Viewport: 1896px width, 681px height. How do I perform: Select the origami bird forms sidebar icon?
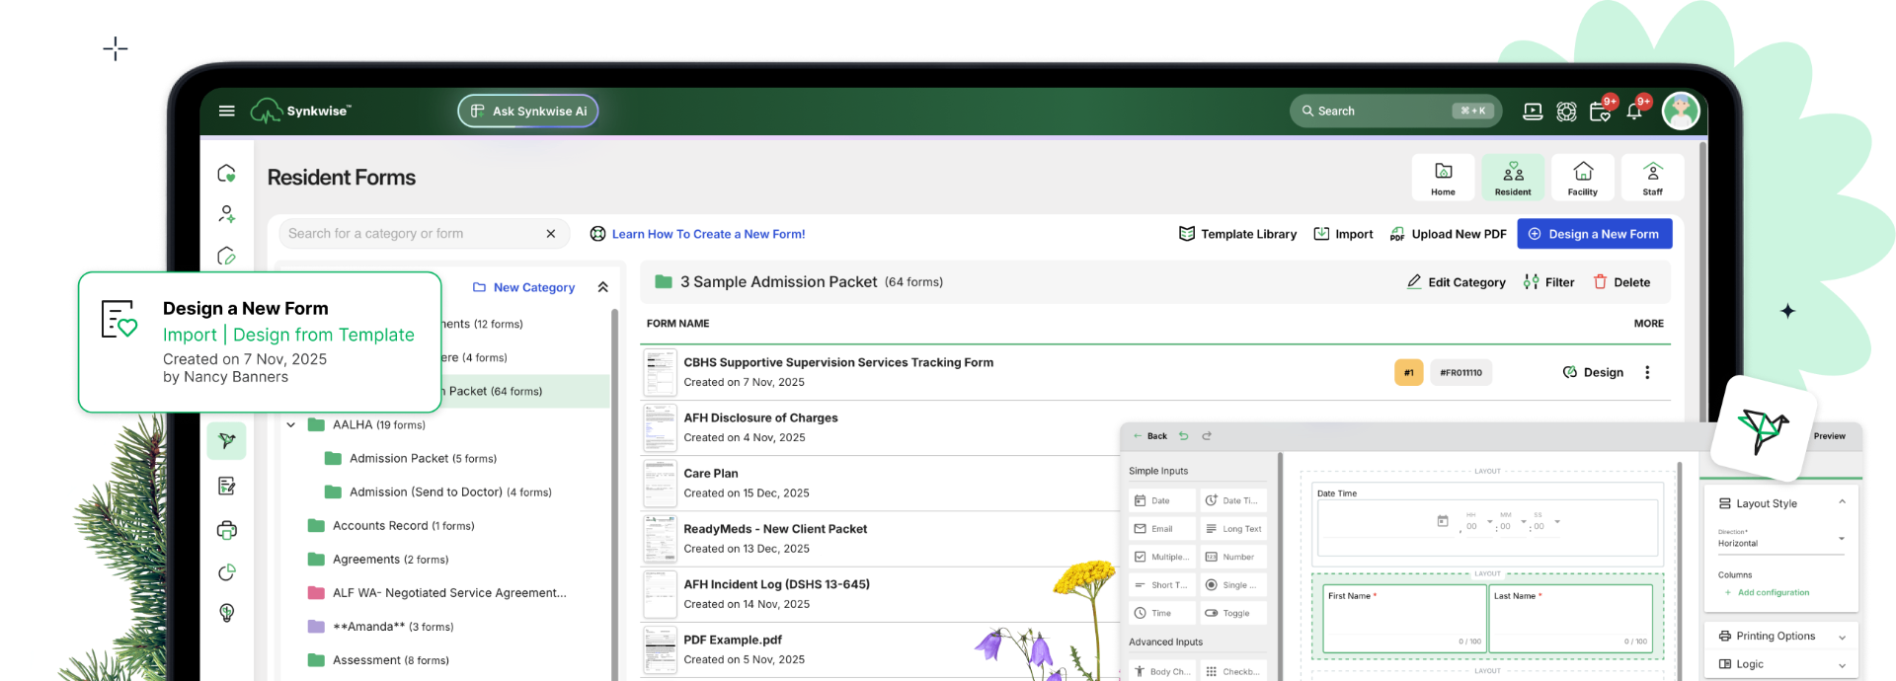point(226,440)
